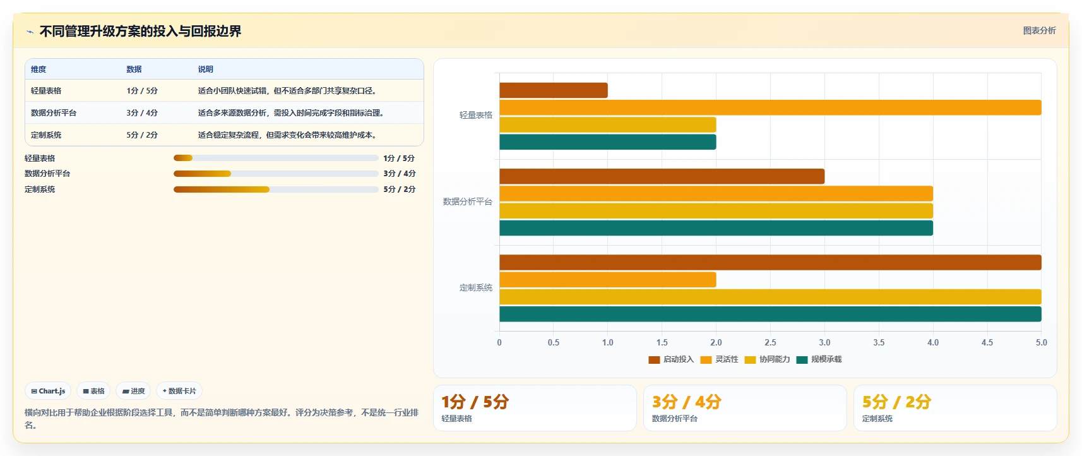This screenshot has height=456, width=1082.
Task: Toggle the 灵活性 legend swatch
Action: 706,359
